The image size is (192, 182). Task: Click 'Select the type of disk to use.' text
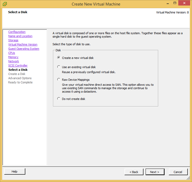click(71, 44)
